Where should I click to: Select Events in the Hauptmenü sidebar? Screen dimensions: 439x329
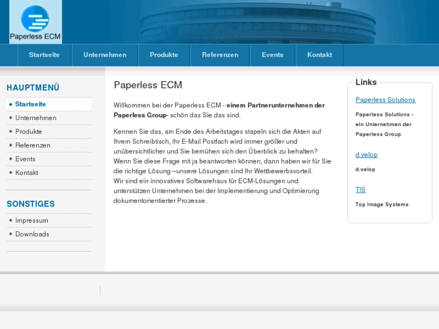(49, 159)
